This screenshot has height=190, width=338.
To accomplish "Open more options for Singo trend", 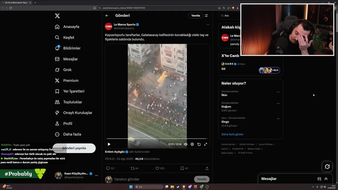I will pos(278,119).
